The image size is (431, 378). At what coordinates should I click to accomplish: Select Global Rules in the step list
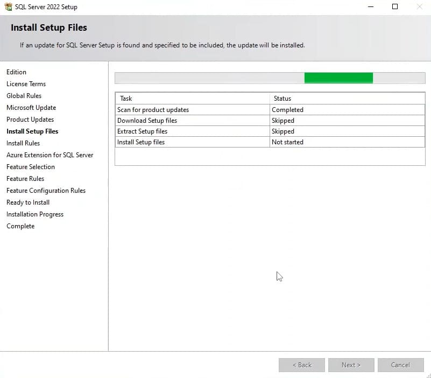24,96
